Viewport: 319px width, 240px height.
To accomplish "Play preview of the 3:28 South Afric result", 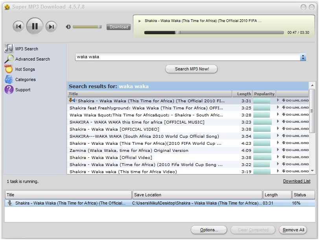I will tap(278, 114).
